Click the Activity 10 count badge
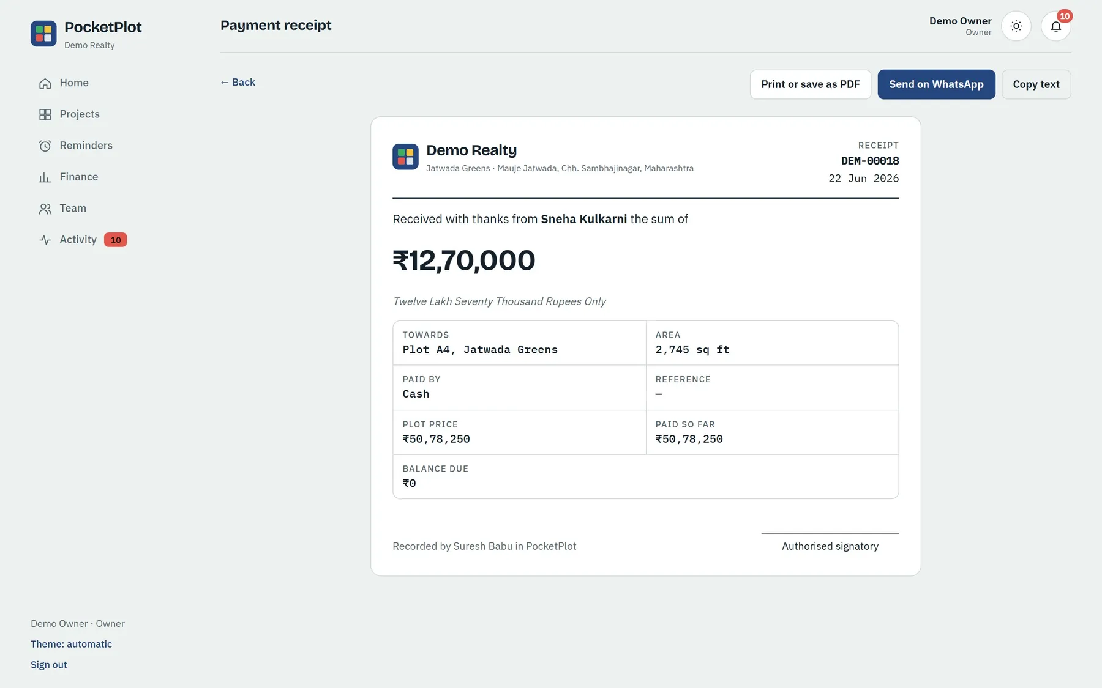Screen dimensions: 1102x688 point(116,240)
